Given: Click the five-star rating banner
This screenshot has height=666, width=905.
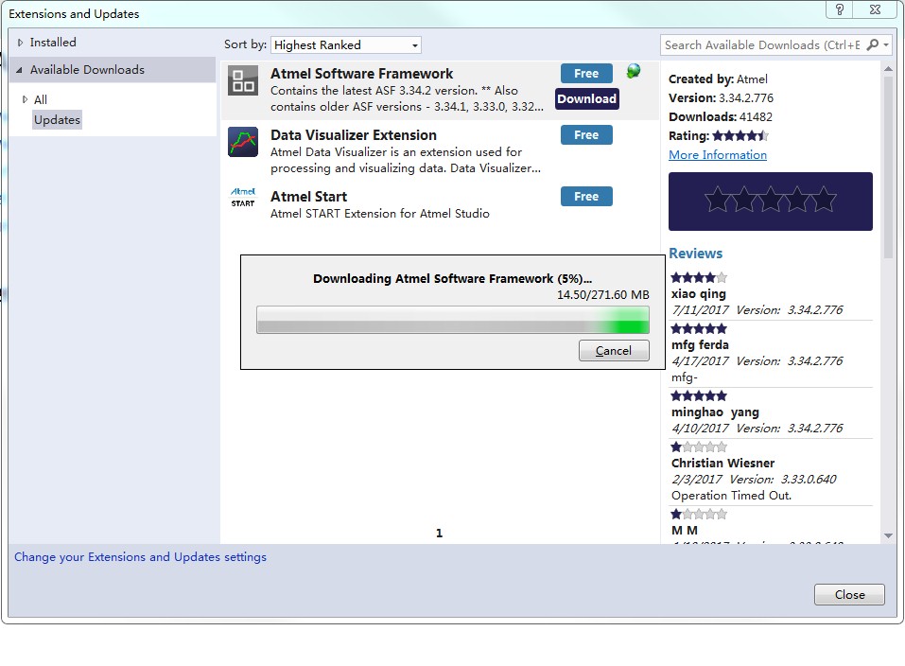Looking at the screenshot, I should click(770, 201).
